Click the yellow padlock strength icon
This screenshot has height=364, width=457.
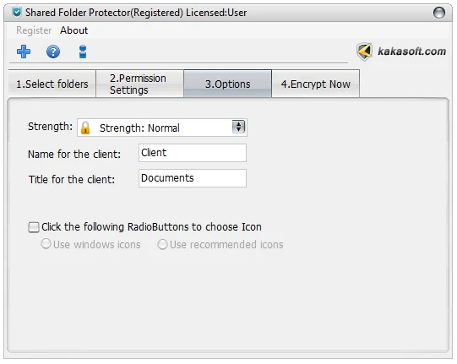click(85, 128)
